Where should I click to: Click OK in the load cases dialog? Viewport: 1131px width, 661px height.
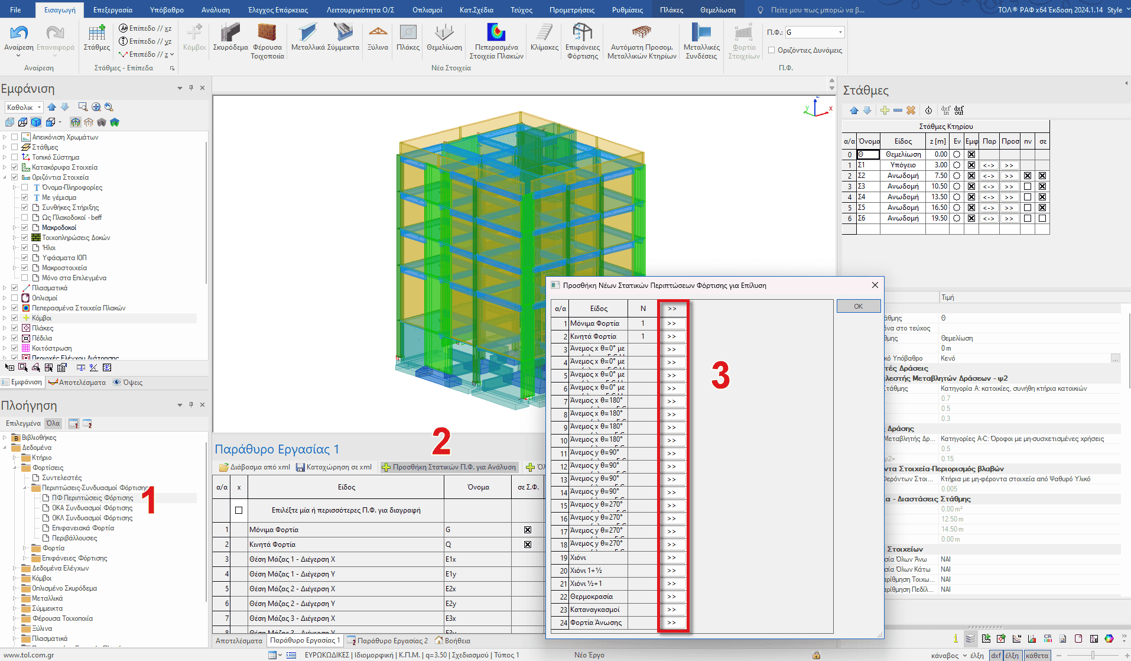(858, 306)
